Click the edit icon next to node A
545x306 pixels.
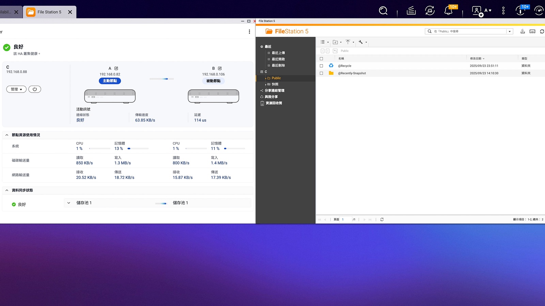pos(116,68)
